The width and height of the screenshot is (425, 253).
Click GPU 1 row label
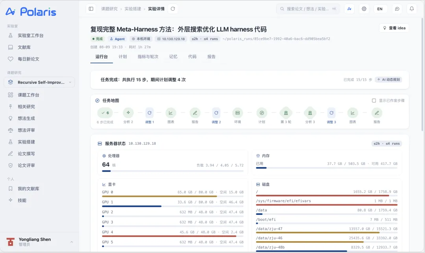(x=107, y=202)
